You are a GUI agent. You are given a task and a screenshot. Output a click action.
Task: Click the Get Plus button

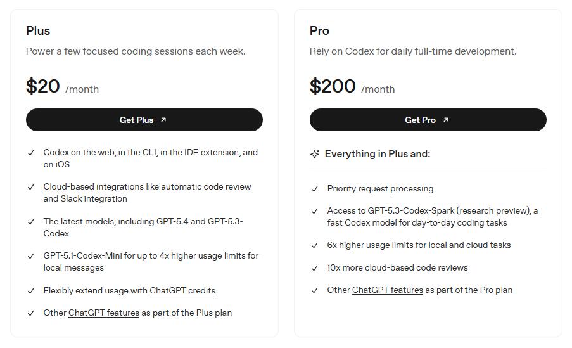[x=144, y=120]
